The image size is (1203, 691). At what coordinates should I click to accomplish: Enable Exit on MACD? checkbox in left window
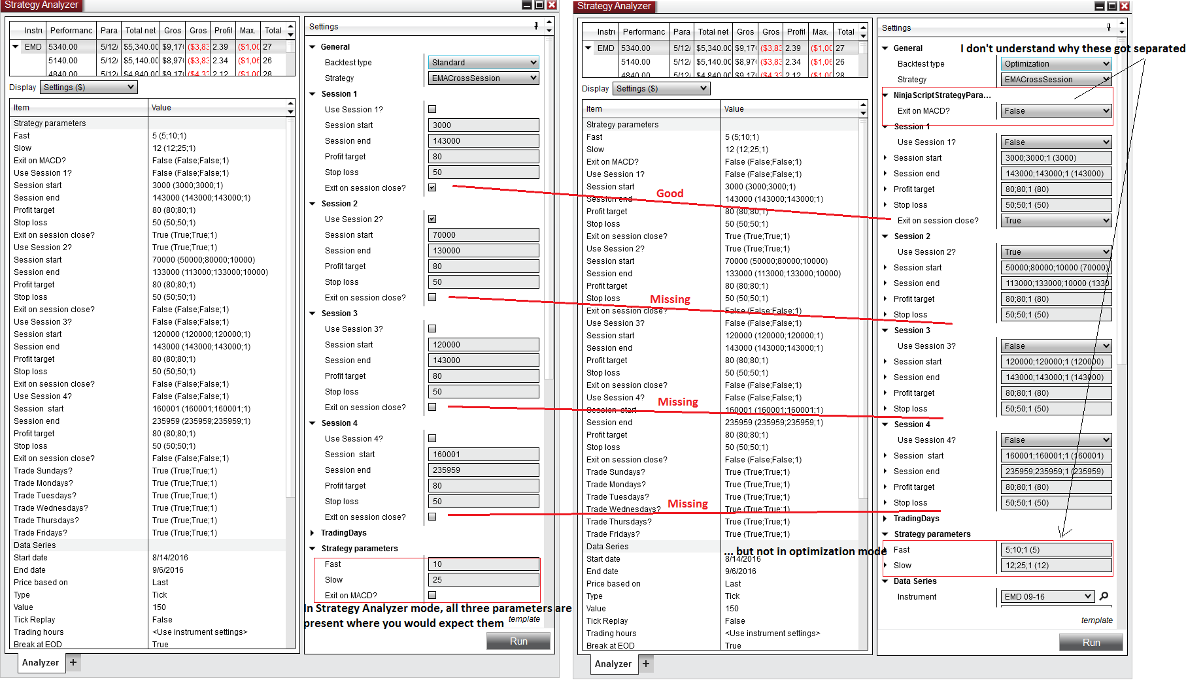click(432, 595)
